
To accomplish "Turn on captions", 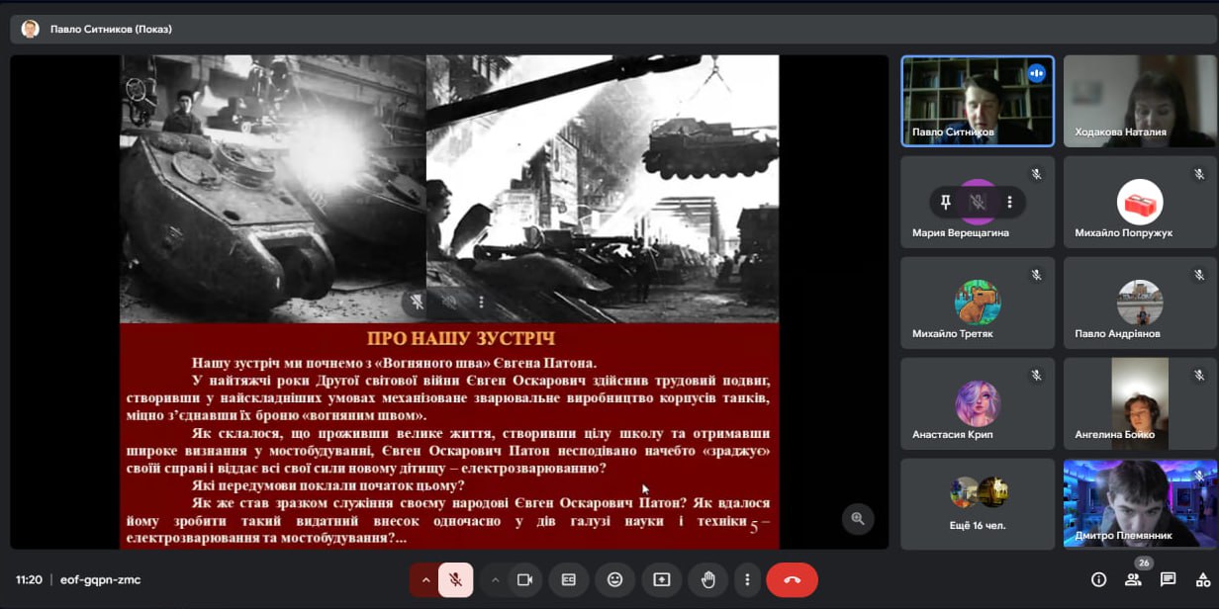I will (569, 580).
